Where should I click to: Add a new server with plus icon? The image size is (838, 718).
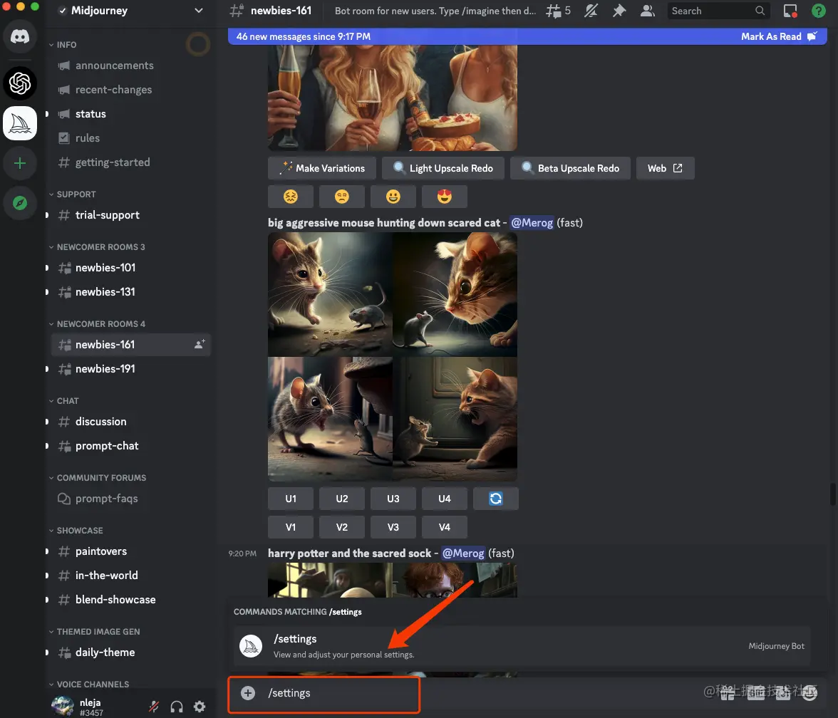pos(20,163)
